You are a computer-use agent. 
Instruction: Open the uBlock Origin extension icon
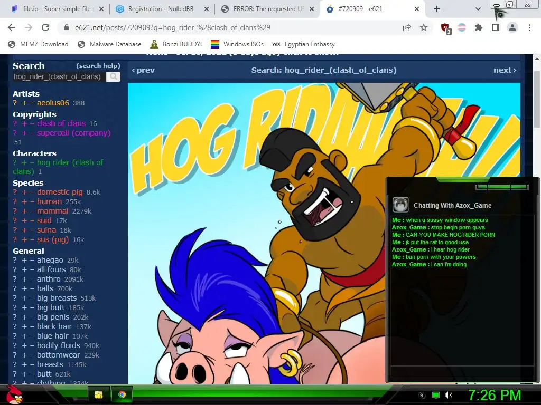coord(446,28)
